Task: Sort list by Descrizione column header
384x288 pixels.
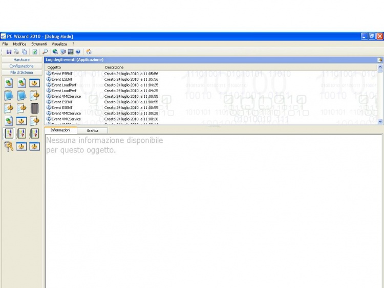Action: pos(114,67)
